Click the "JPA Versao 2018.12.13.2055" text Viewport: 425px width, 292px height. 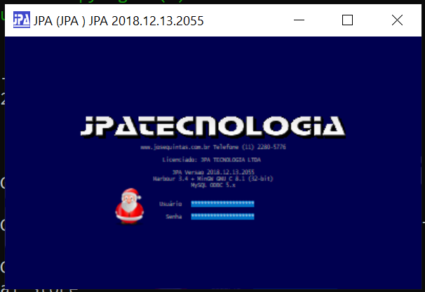pyautogui.click(x=213, y=172)
